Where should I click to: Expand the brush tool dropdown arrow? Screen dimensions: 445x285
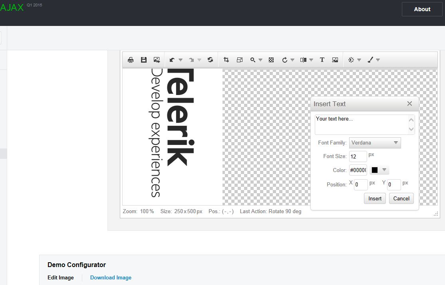point(378,60)
